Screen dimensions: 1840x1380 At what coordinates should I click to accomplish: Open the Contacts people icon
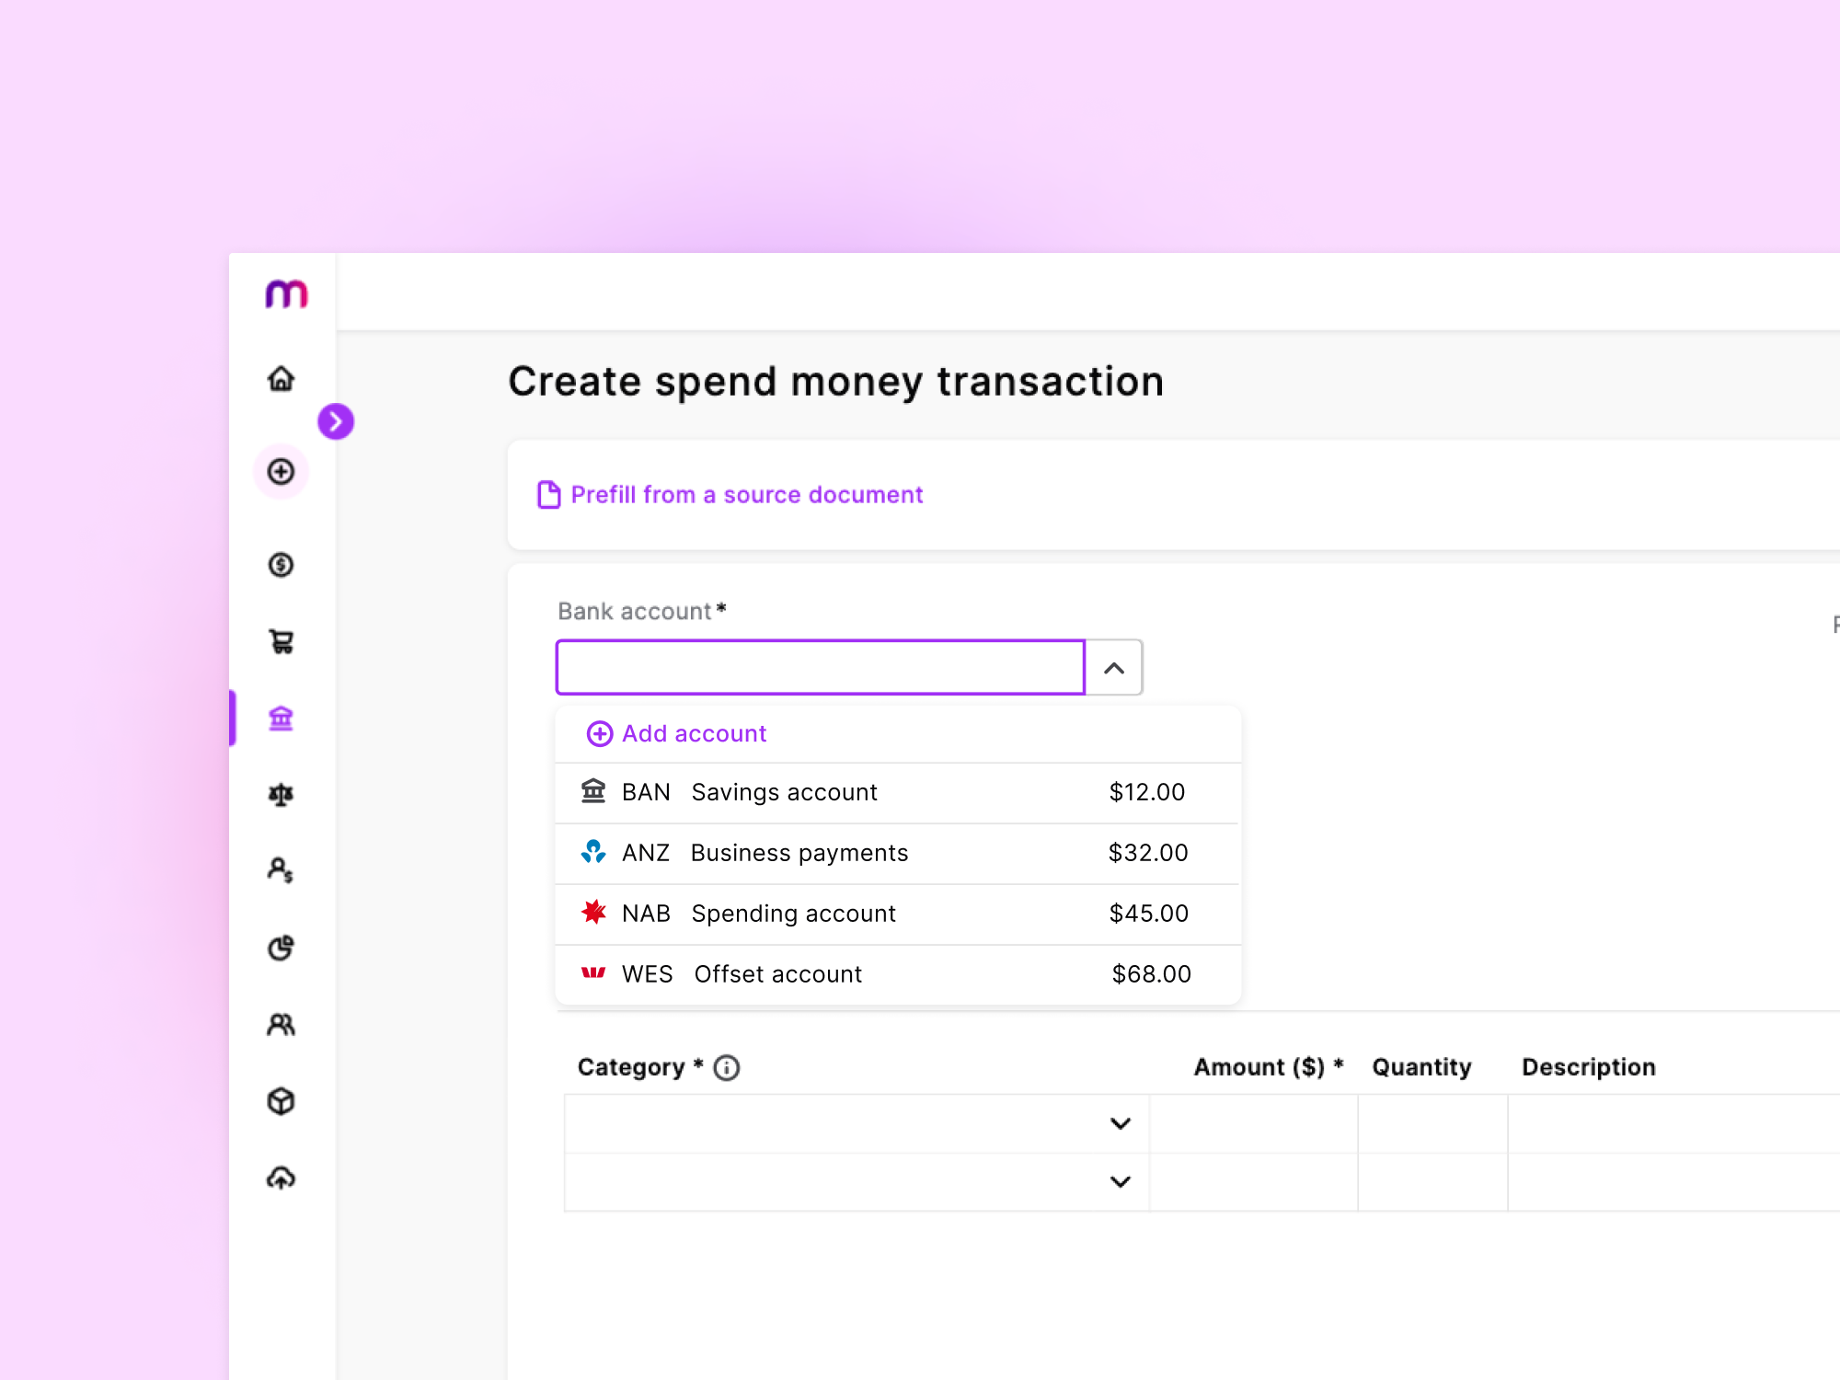(282, 1024)
